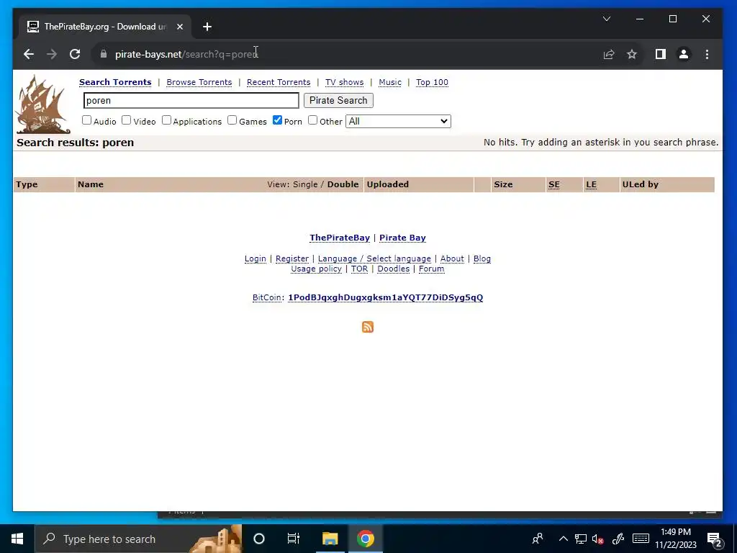This screenshot has width=737, height=553.
Task: Open Windows Start menu
Action: pyautogui.click(x=17, y=539)
